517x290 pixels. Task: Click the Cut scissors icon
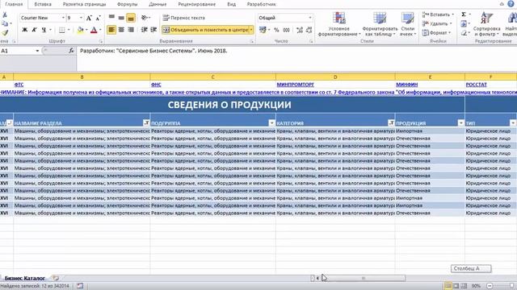point(5,14)
